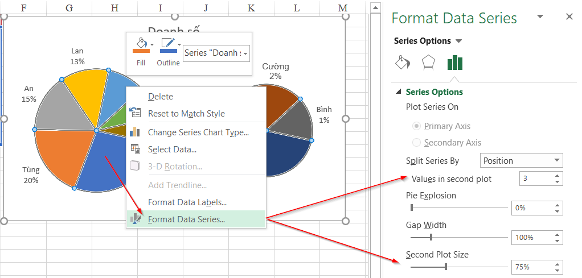Screen dimensions: 582x278
Task: Select the Primary Axis radio button
Action: (x=417, y=126)
